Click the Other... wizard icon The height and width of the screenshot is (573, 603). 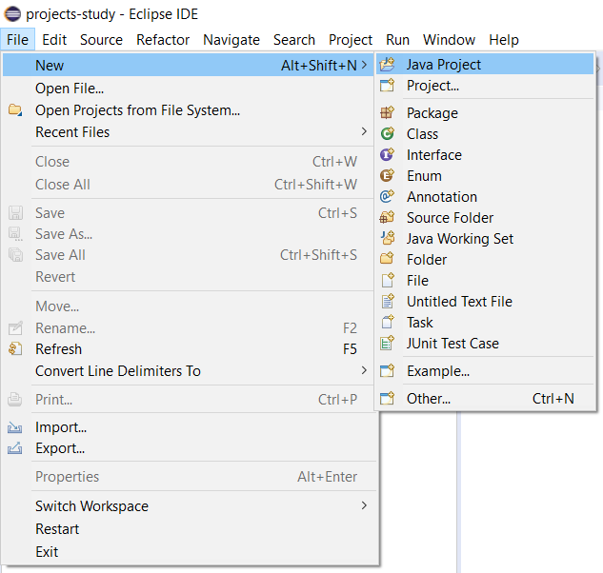388,399
